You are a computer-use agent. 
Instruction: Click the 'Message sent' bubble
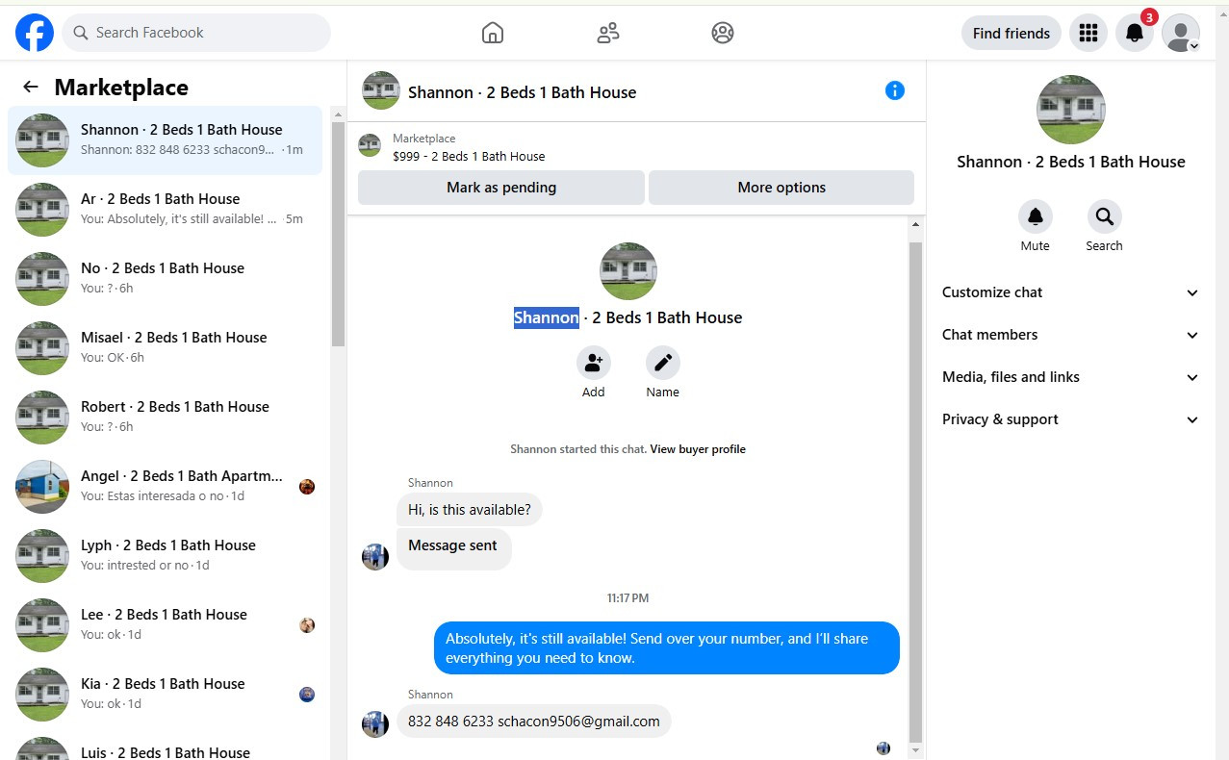coord(453,548)
